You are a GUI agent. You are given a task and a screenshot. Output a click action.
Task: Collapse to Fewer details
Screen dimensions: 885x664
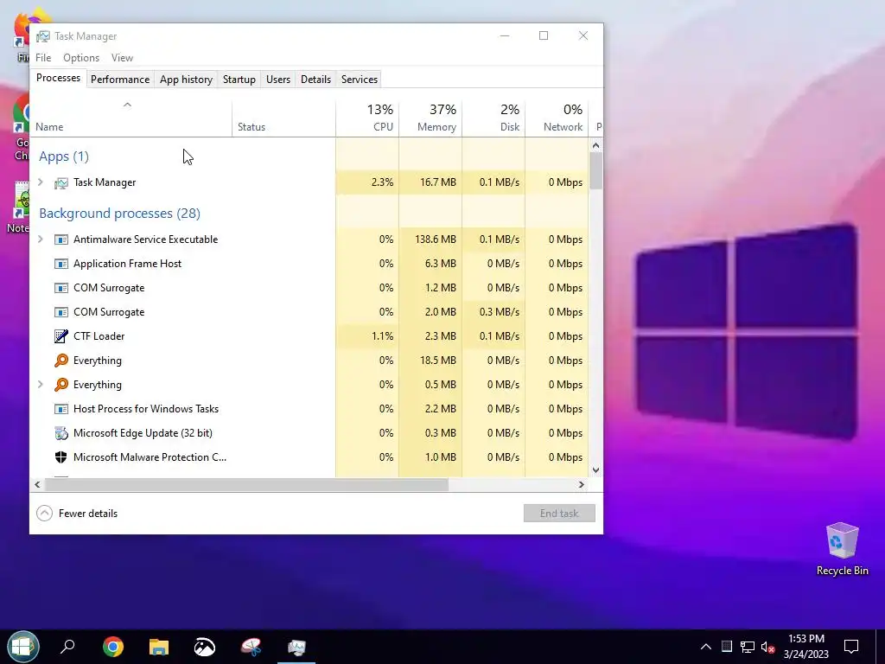click(77, 514)
